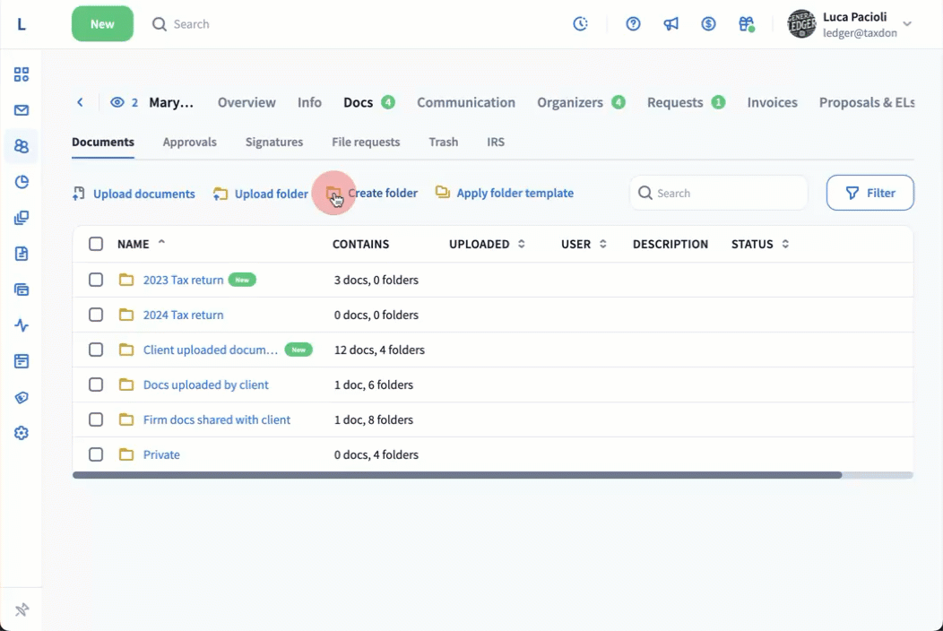Open the Firm docs shared with client folder
Image resolution: width=943 pixels, height=631 pixels.
pos(217,419)
